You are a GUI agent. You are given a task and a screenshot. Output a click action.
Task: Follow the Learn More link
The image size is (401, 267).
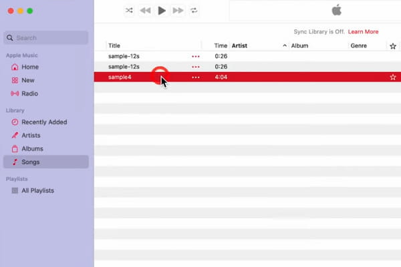[363, 31]
